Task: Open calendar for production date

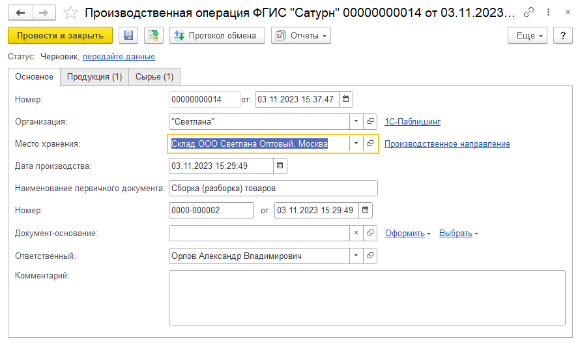Action: [x=280, y=166]
